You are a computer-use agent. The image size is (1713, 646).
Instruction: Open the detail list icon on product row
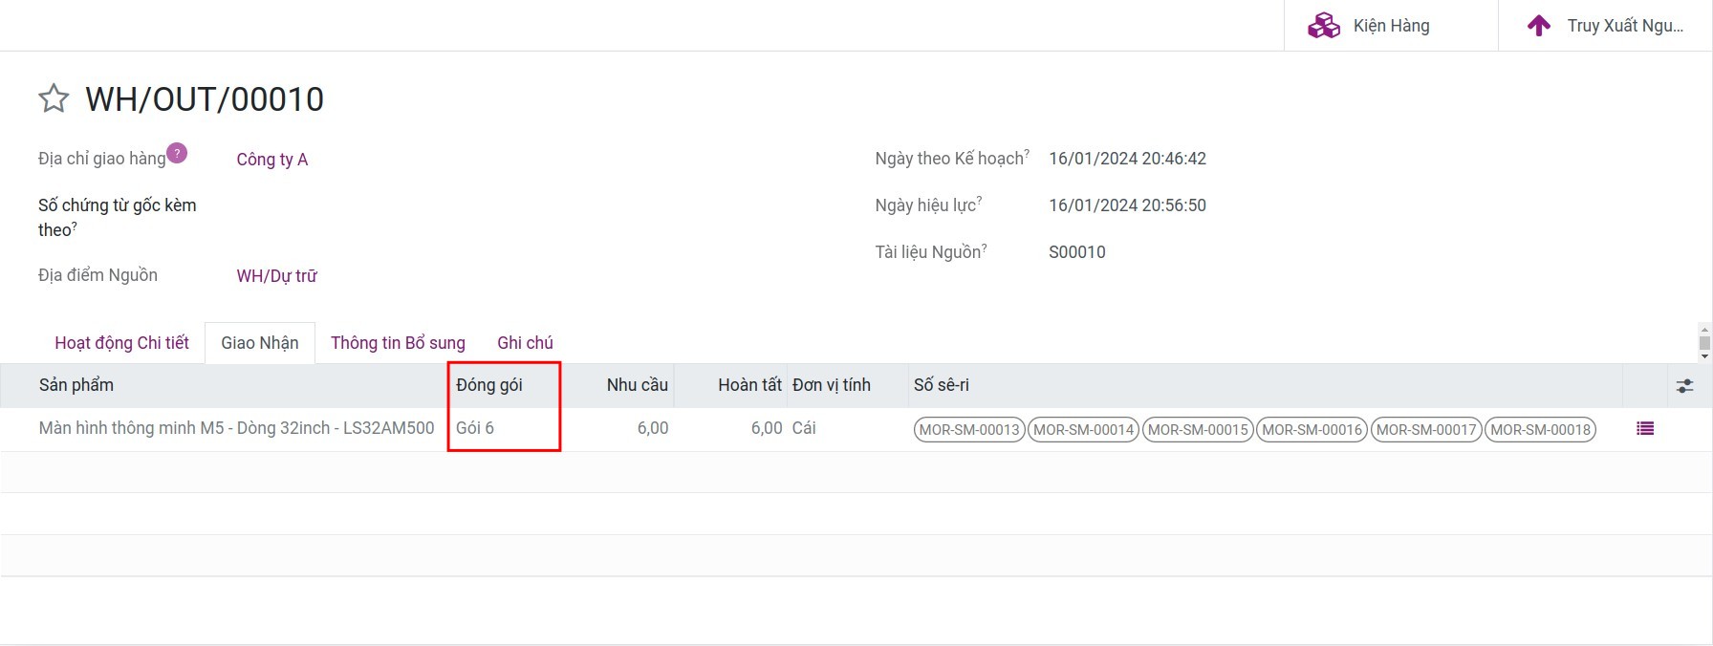click(1644, 429)
